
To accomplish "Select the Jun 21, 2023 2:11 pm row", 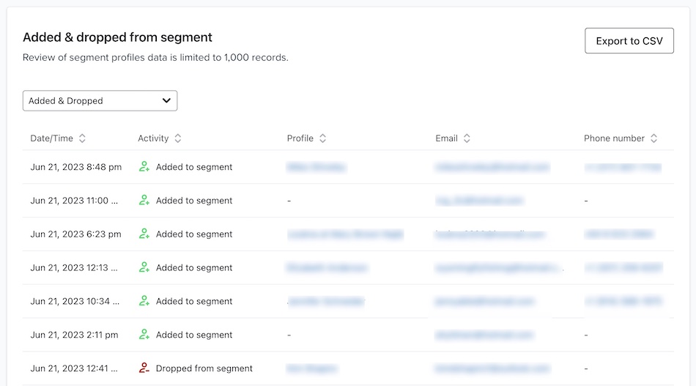I will point(74,335).
